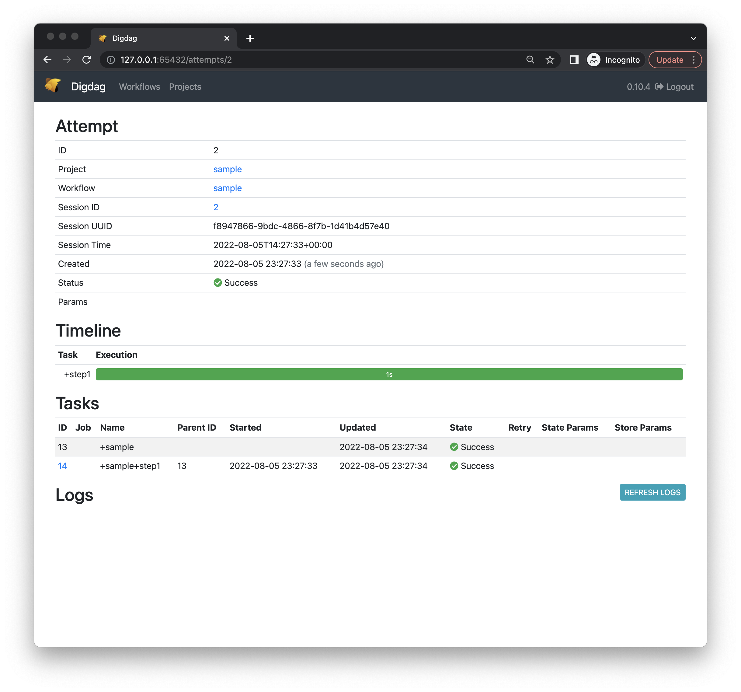Click the Parent ID column header
The image size is (741, 692).
pos(197,427)
